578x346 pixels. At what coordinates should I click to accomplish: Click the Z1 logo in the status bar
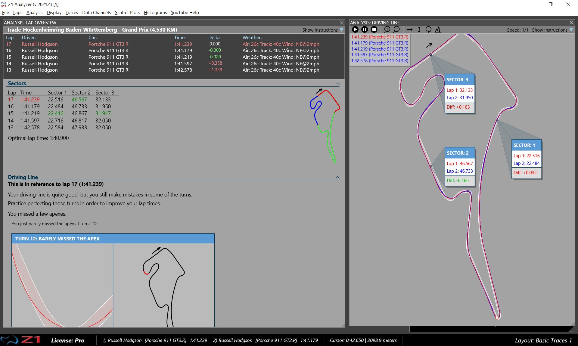click(20, 340)
